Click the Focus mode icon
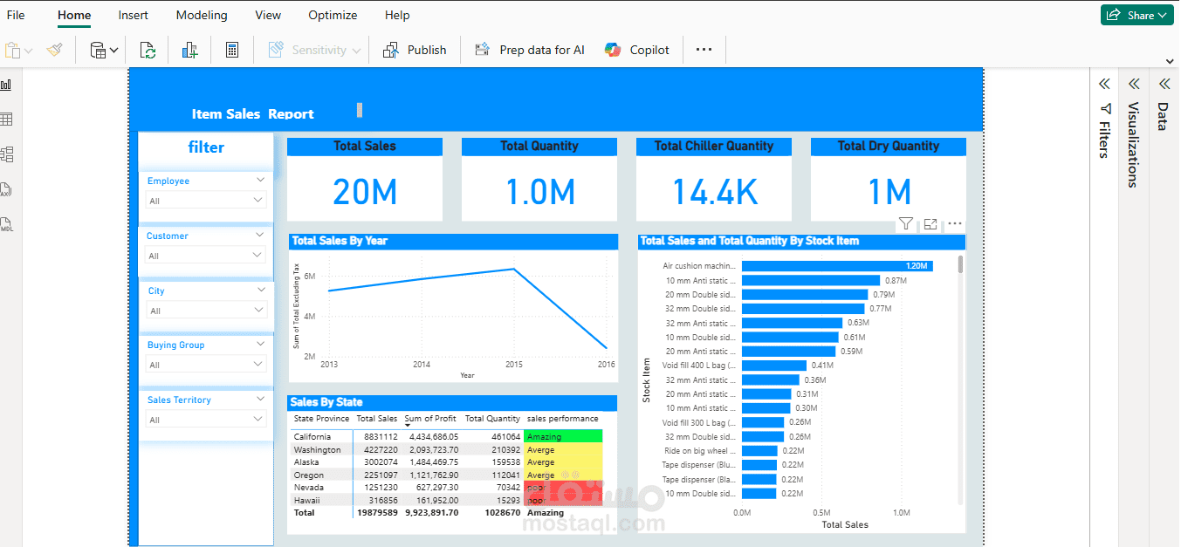 point(930,224)
